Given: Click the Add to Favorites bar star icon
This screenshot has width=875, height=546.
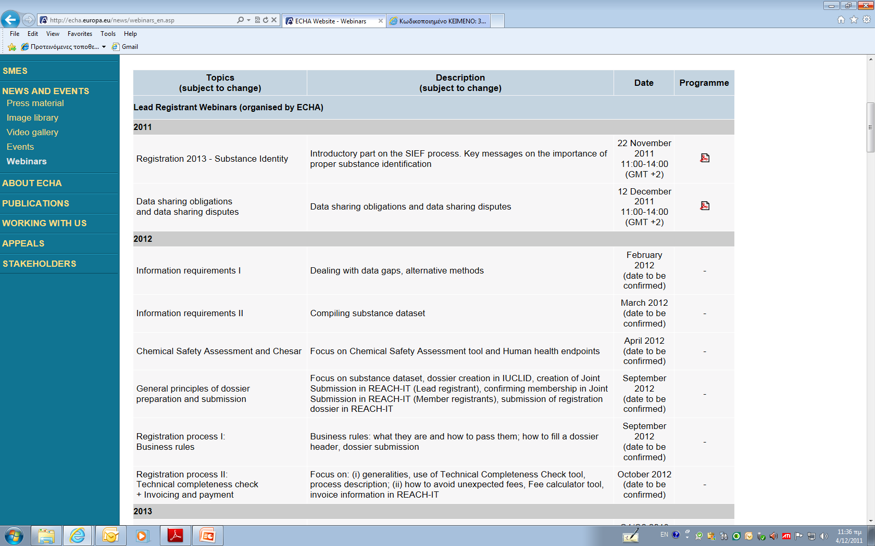Looking at the screenshot, I should click(x=12, y=47).
